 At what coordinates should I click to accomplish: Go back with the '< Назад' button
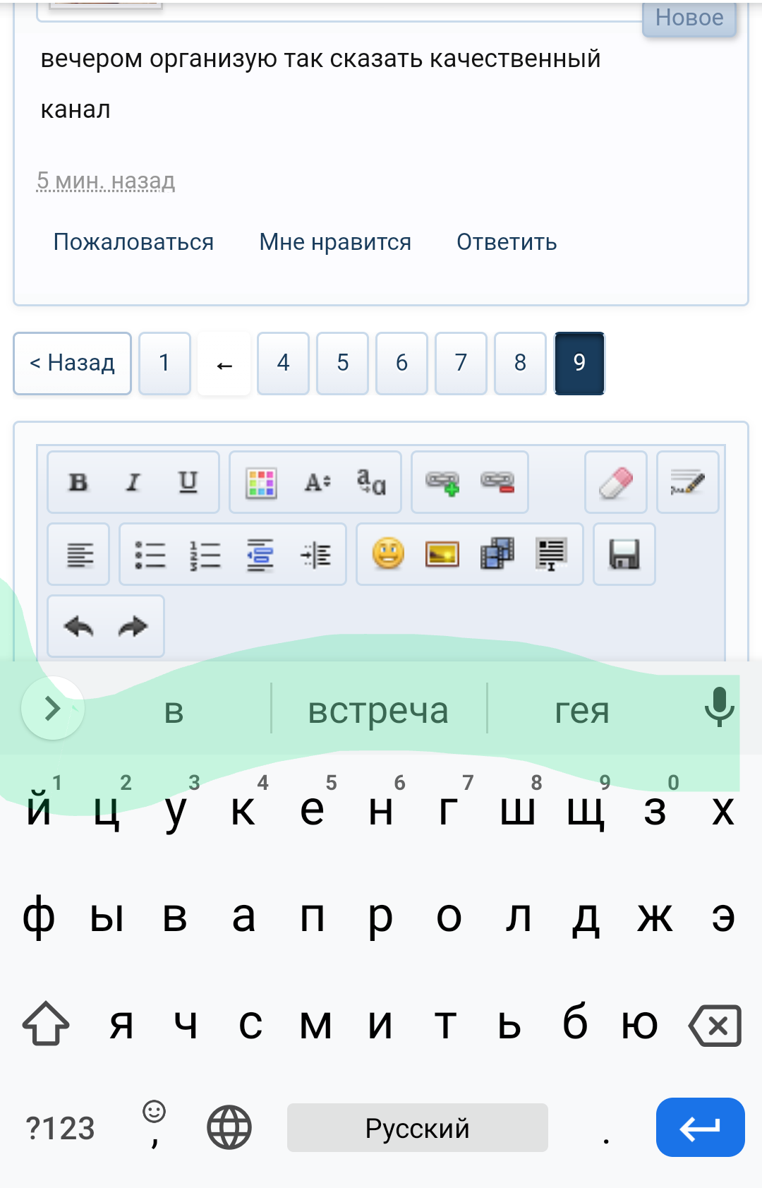point(72,364)
